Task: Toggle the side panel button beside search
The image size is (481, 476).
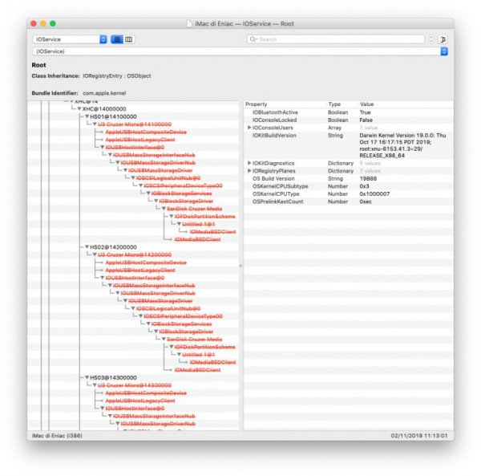Action: tap(443, 39)
